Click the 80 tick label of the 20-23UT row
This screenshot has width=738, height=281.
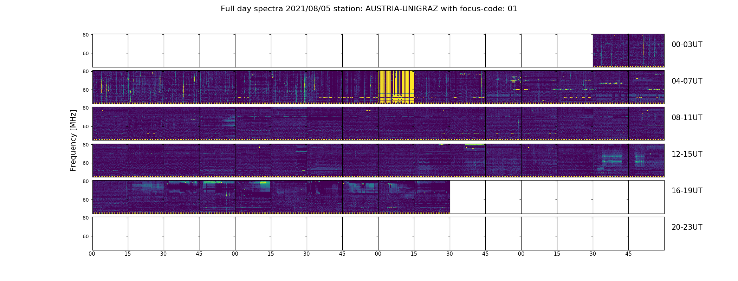(x=85, y=218)
